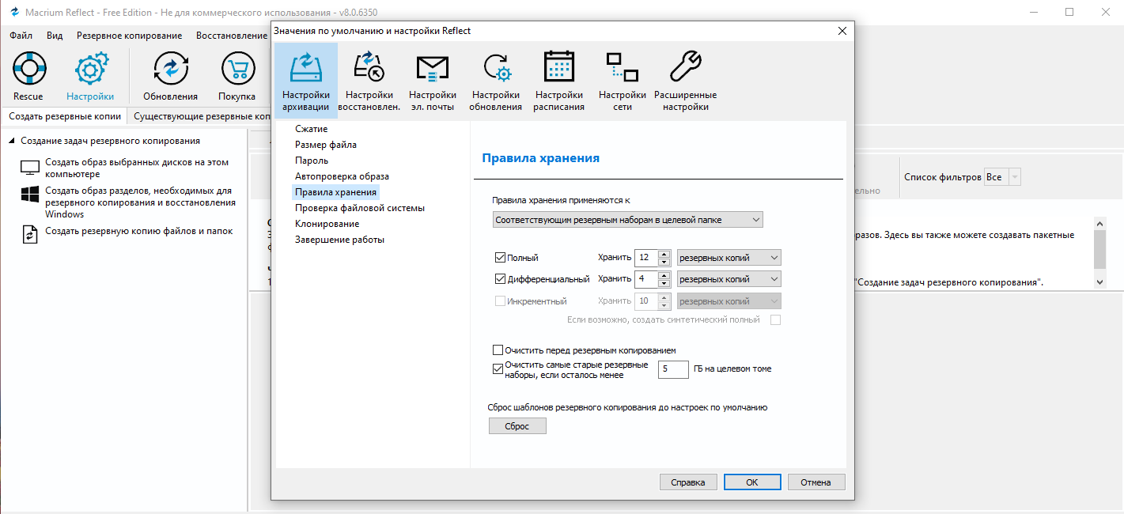Switch to Существующие резервные копии tab

(200, 116)
